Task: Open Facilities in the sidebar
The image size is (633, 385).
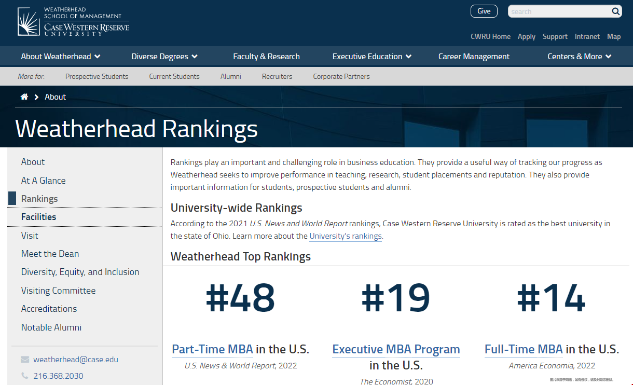Action: pyautogui.click(x=38, y=217)
